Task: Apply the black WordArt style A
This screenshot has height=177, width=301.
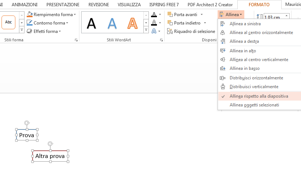Action: click(91, 23)
